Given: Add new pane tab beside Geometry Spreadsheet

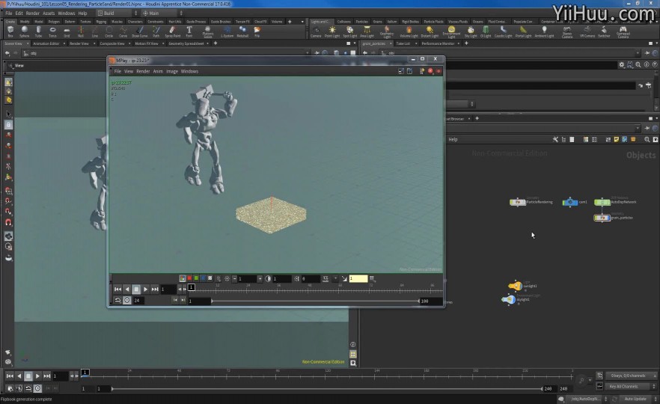Looking at the screenshot, I should 216,43.
